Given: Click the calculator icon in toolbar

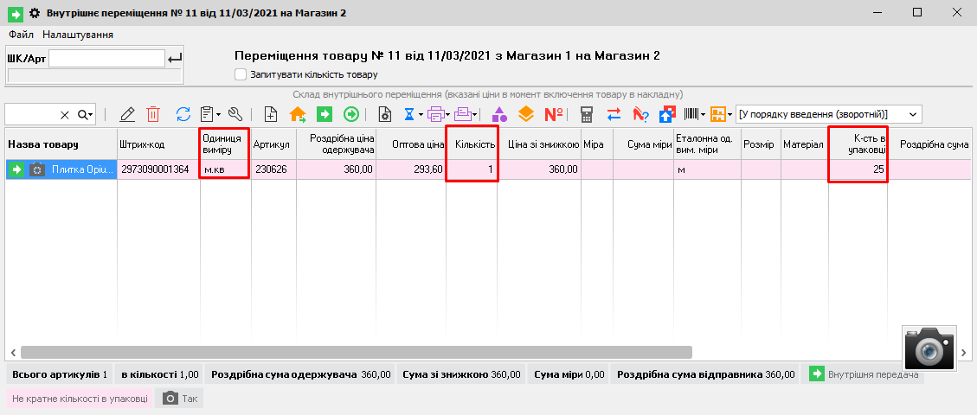Looking at the screenshot, I should (587, 114).
